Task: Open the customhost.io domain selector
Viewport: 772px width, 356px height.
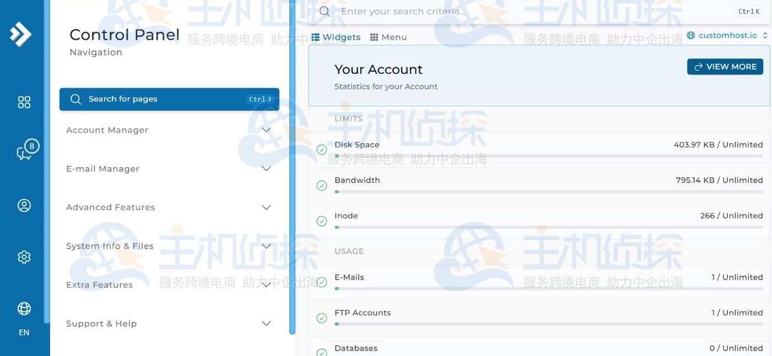Action: [727, 35]
